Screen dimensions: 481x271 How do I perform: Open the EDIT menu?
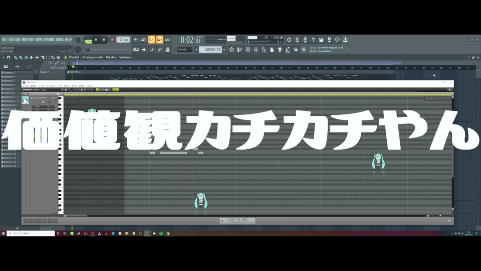[12, 40]
